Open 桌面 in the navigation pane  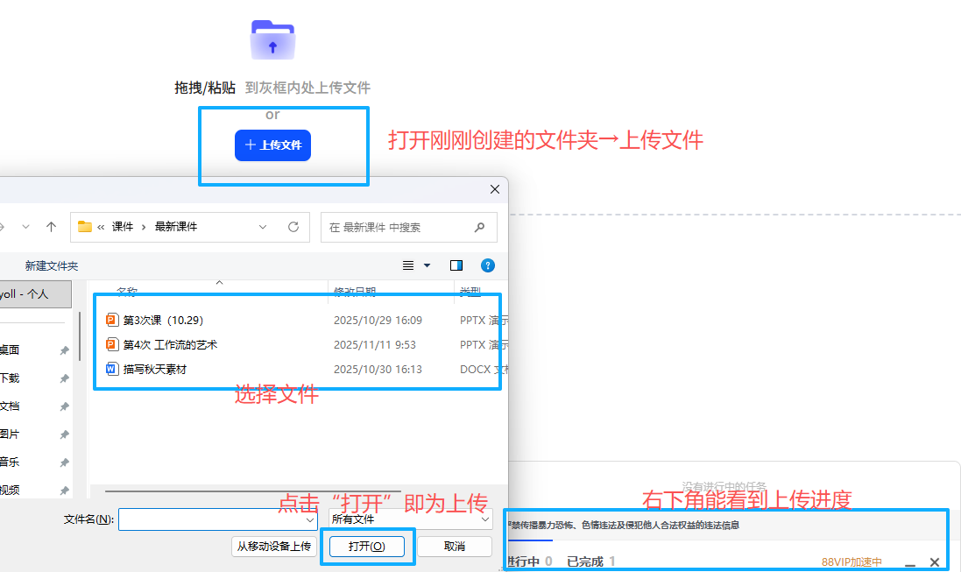tap(10, 350)
